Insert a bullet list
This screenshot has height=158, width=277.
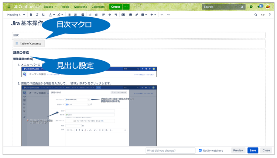pos(69,15)
